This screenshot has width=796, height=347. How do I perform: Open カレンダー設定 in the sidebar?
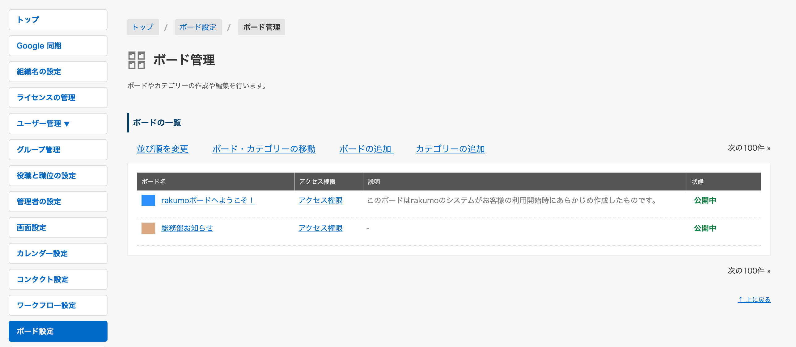[58, 253]
